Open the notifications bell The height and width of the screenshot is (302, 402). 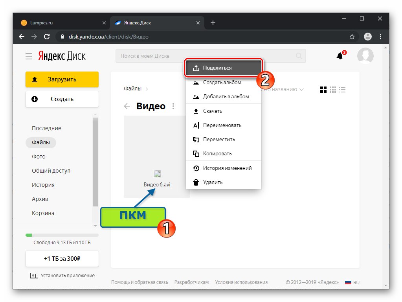[x=340, y=56]
